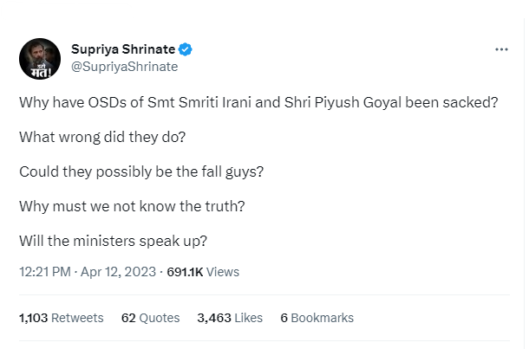Open the 691.1K Views analytics
Screen dimensions: 529x349
(203, 272)
